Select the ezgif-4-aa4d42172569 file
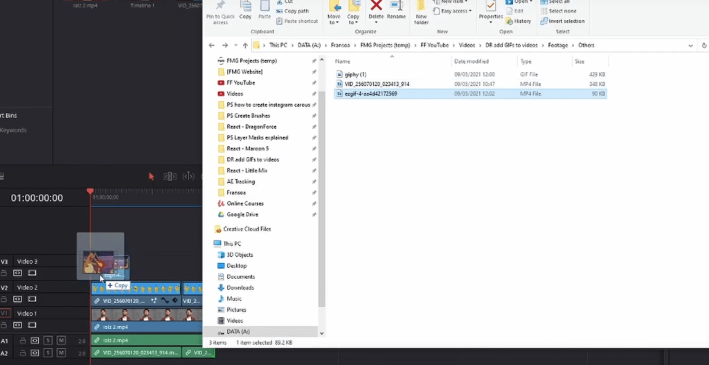The height and width of the screenshot is (365, 709). 470,94
